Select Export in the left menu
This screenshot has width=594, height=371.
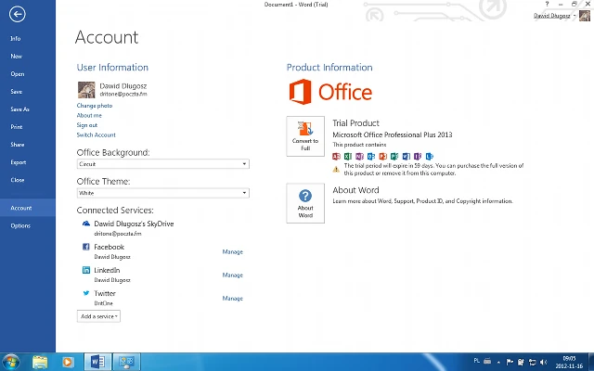(18, 162)
